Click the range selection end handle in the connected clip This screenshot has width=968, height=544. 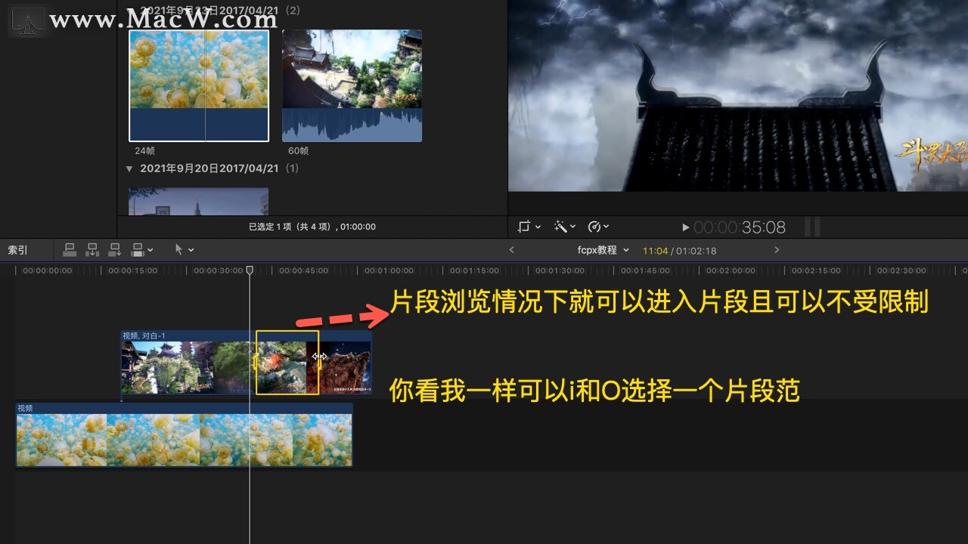pyautogui.click(x=318, y=363)
